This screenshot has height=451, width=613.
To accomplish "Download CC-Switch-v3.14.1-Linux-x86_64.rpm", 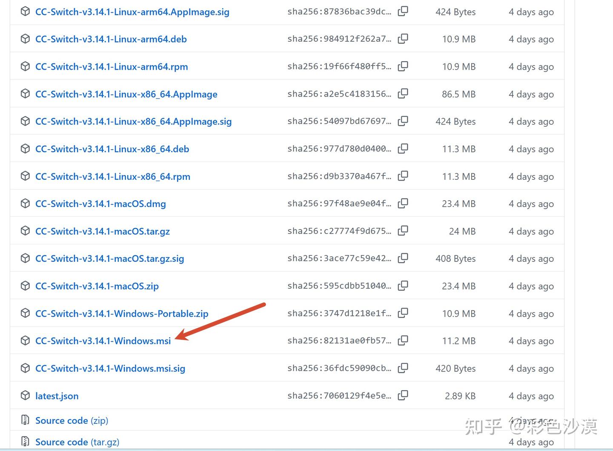I will click(113, 176).
